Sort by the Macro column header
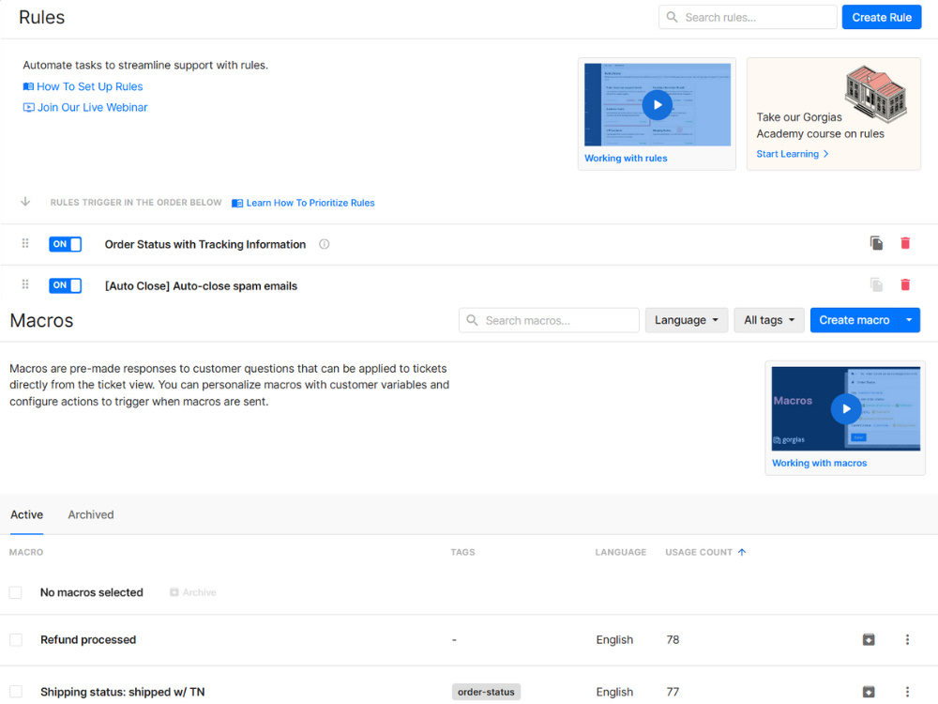 [x=26, y=552]
